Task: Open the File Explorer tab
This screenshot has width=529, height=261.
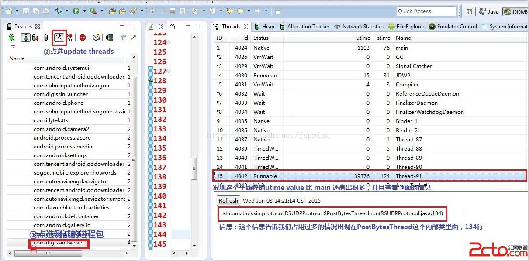Action: (406, 26)
